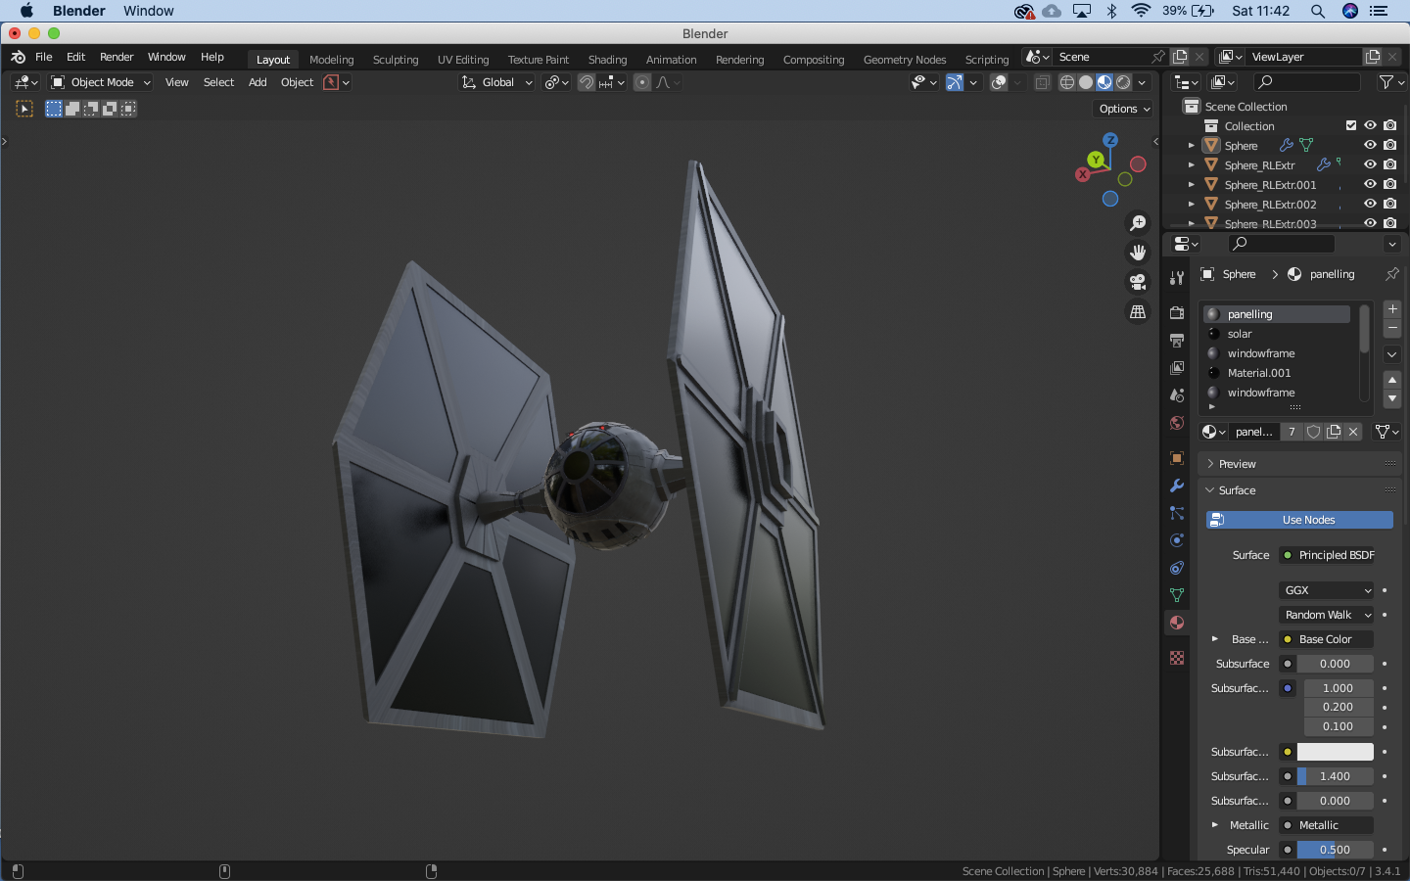Open the Texture properties tab

(1177, 658)
